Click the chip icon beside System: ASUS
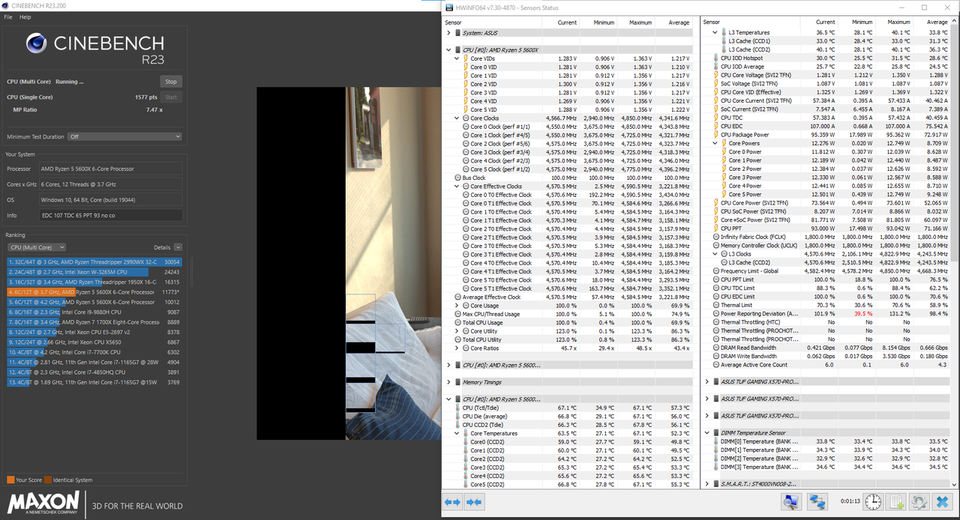The image size is (960, 520). (457, 33)
